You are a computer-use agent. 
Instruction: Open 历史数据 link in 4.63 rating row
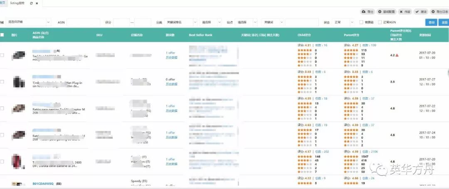point(172,137)
